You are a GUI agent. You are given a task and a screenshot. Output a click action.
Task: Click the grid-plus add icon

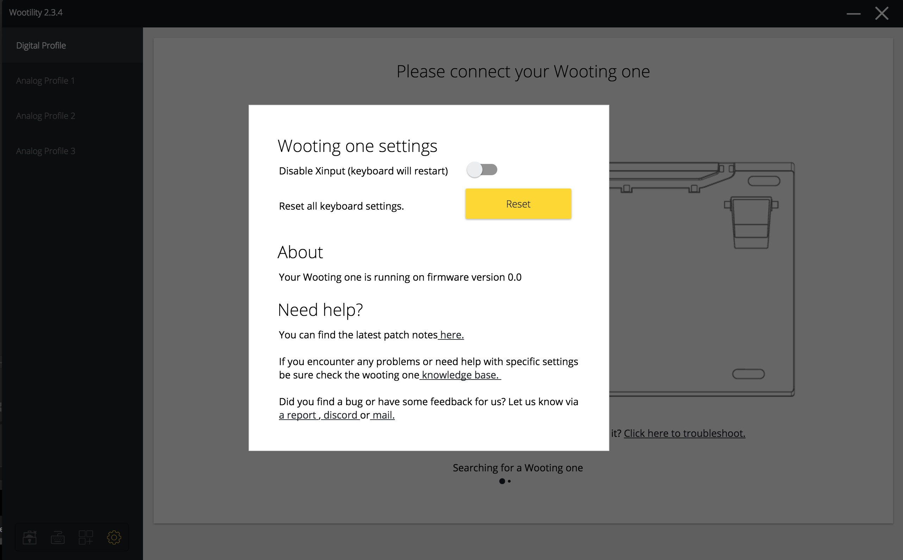click(86, 537)
